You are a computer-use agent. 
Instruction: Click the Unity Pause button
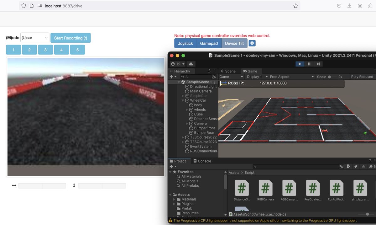click(309, 64)
